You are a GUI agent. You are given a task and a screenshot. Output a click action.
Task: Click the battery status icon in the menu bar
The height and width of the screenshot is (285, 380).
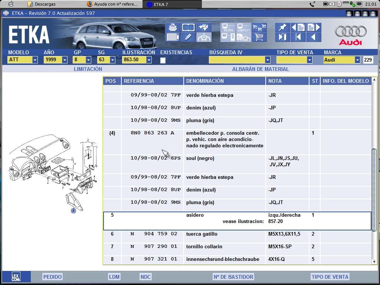coord(326,4)
